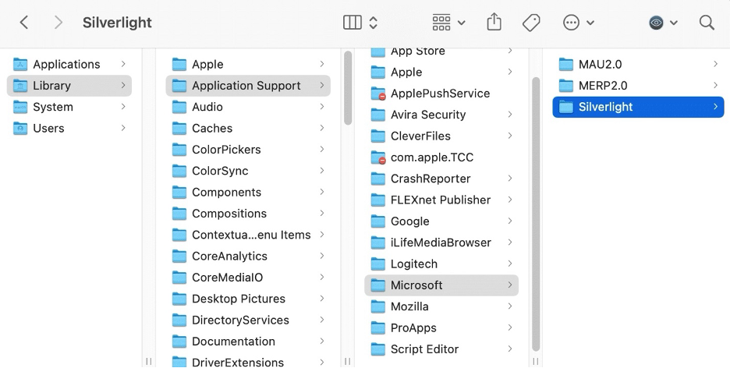Select the ColorSync folder
Image resolution: width=730 pixels, height=368 pixels.
coord(248,172)
